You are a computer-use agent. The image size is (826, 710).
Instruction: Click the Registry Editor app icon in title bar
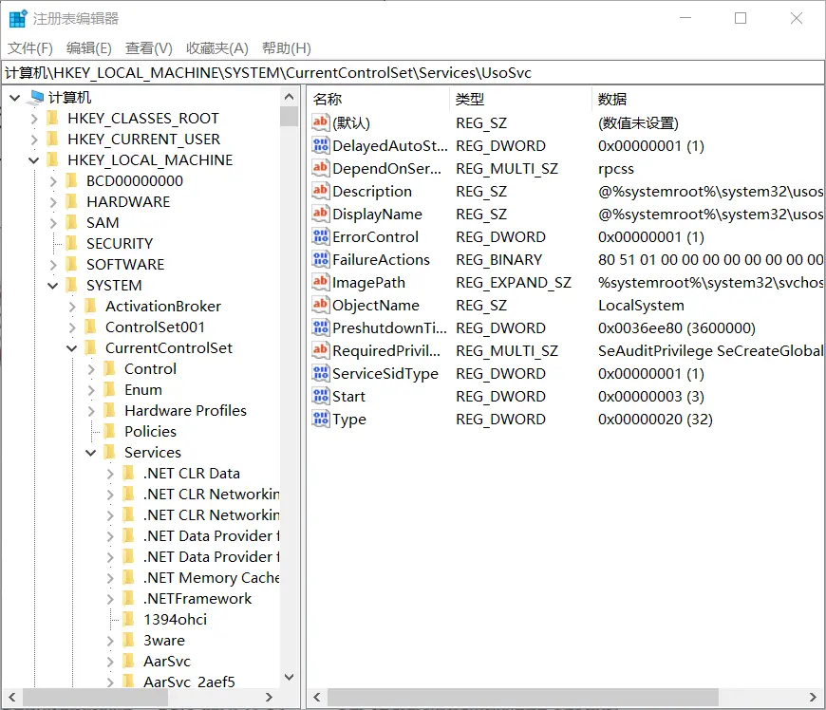18,18
